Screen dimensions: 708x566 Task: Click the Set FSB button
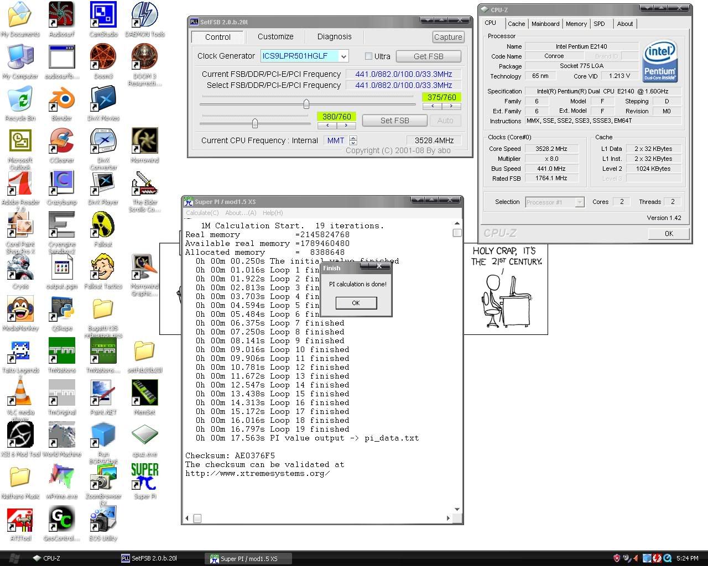tap(395, 120)
